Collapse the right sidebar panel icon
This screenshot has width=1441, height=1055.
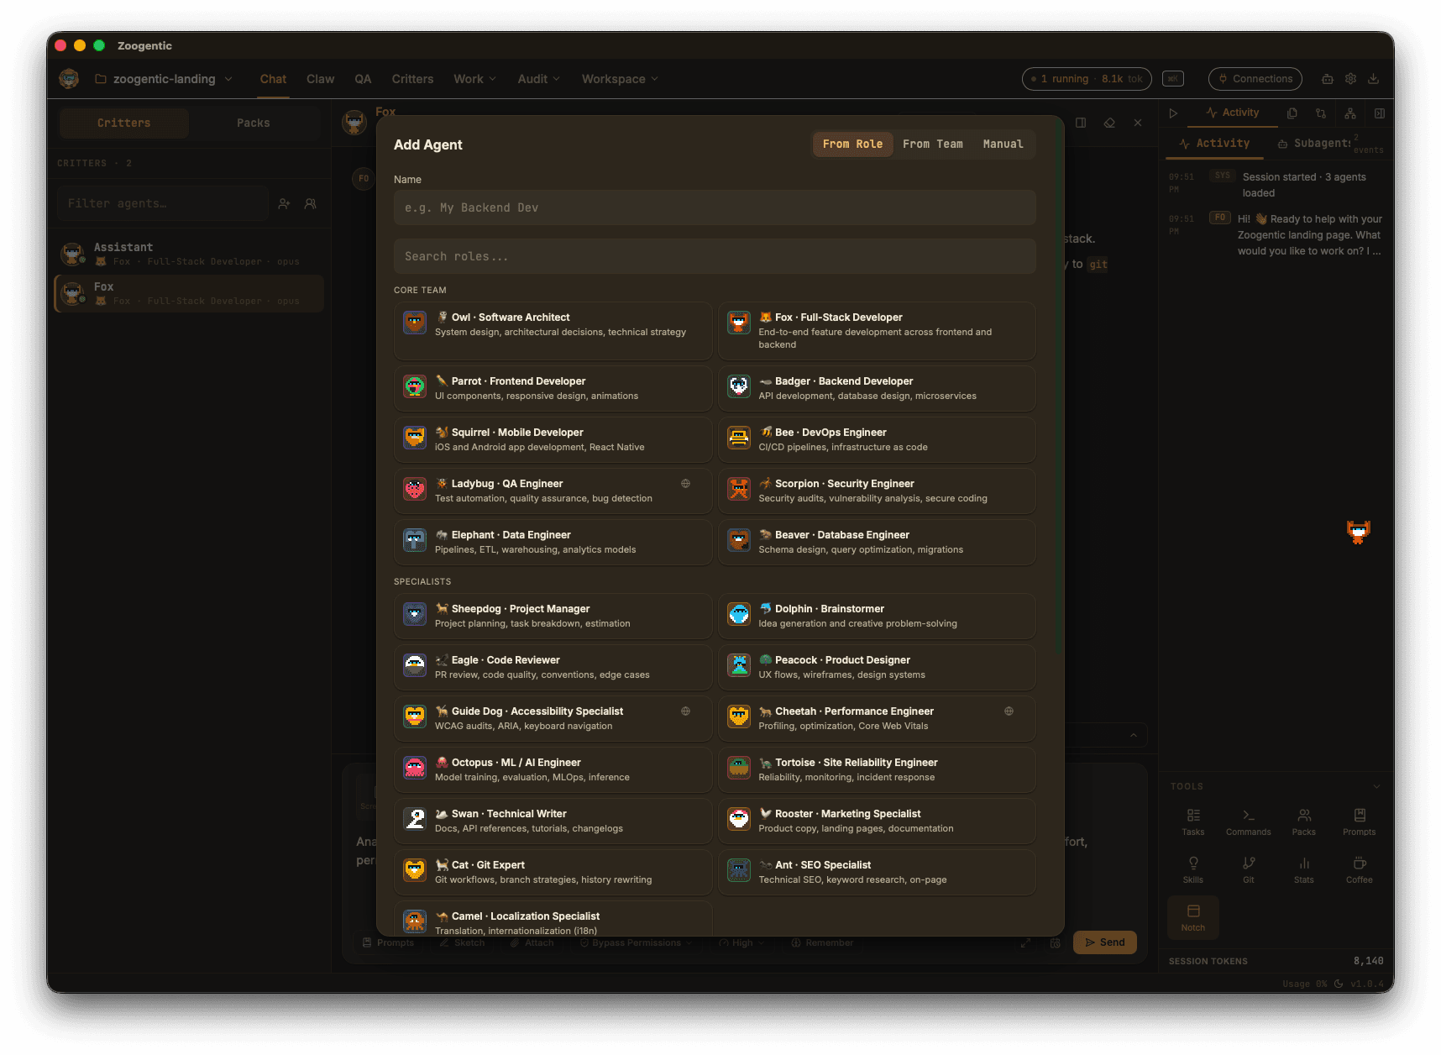pyautogui.click(x=1379, y=113)
